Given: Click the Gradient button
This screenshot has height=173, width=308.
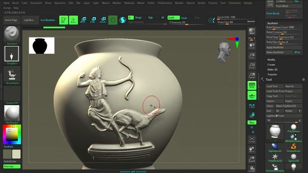Looking at the screenshot, I should pos(8,147).
